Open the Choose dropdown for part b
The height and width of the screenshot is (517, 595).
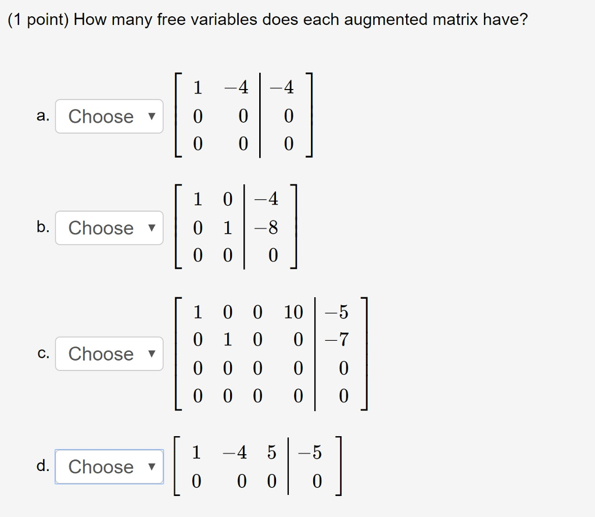108,228
